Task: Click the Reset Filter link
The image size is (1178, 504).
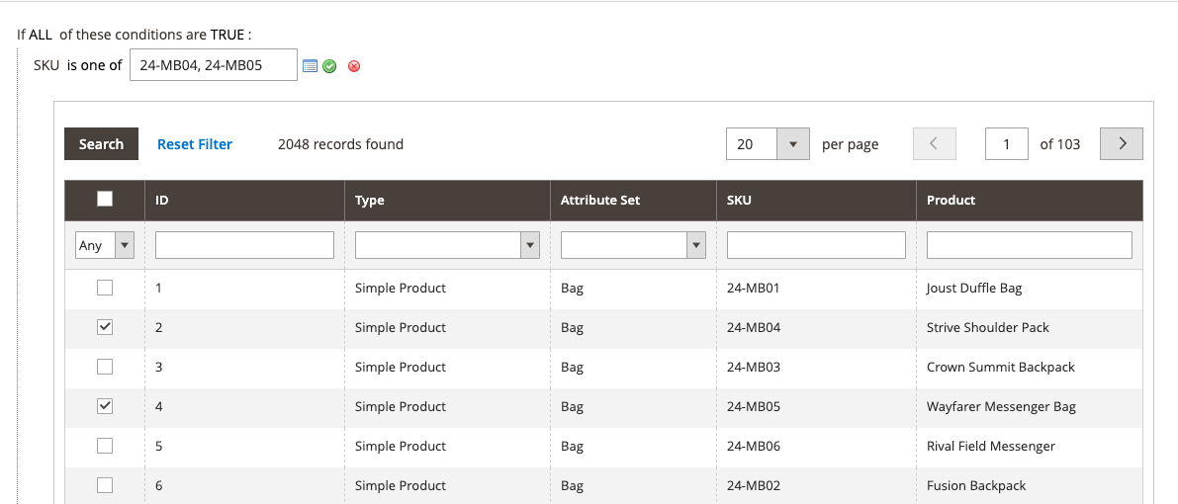Action: [x=195, y=144]
